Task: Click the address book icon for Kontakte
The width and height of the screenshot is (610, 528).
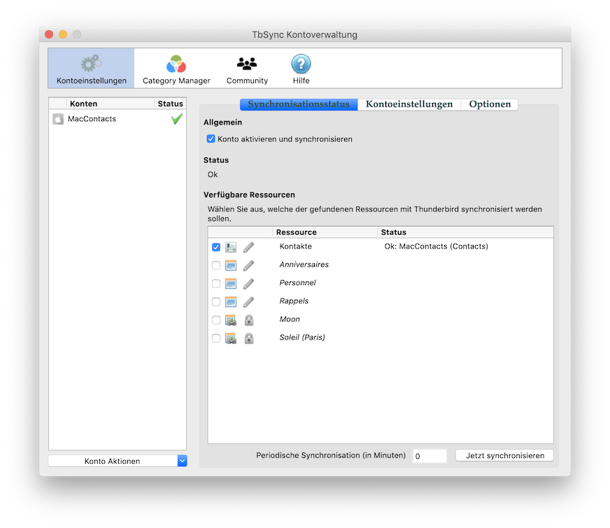Action: [231, 247]
